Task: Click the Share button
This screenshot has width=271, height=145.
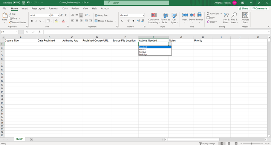Action: [x=244, y=9]
